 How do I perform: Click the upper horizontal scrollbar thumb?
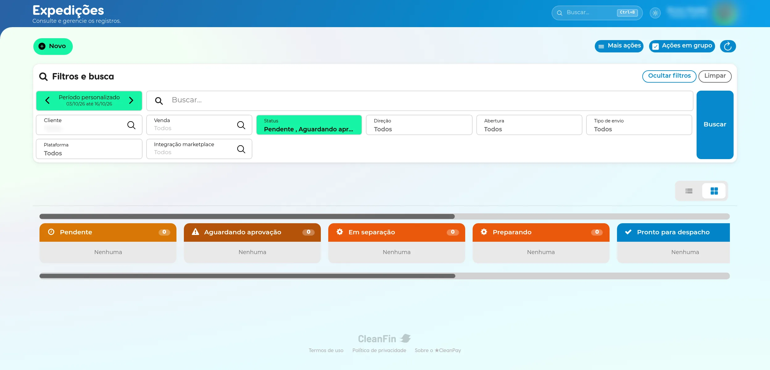tap(247, 216)
